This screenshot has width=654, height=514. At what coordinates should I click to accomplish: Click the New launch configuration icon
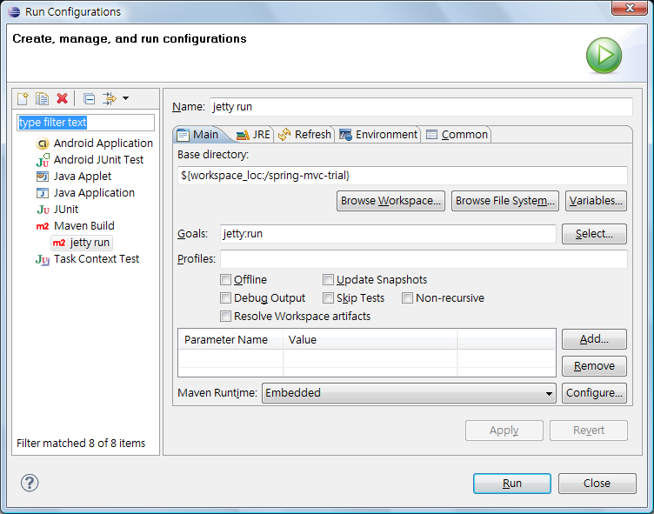coord(23,98)
